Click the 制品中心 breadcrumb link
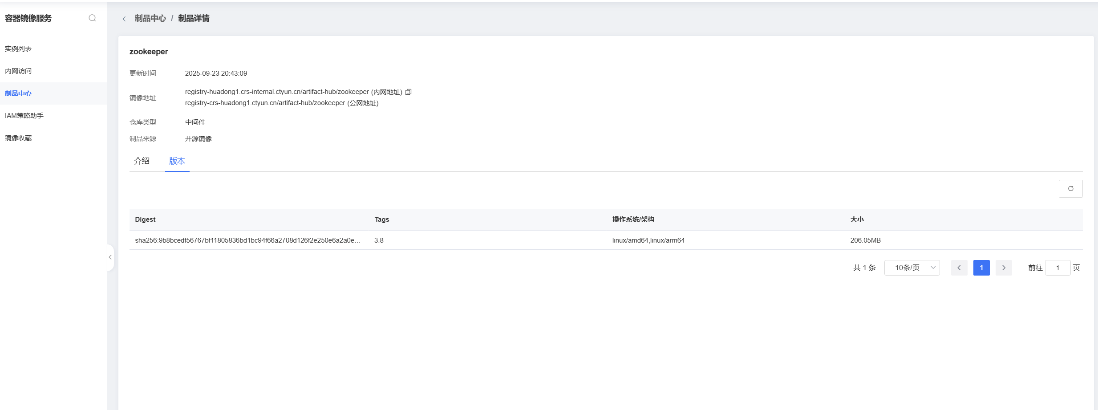 coord(150,18)
